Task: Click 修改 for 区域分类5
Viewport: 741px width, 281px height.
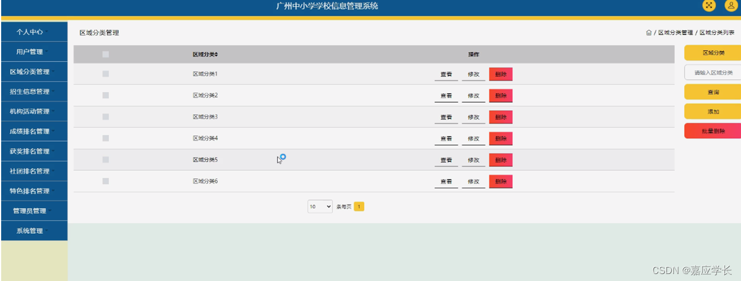Action: (474, 160)
